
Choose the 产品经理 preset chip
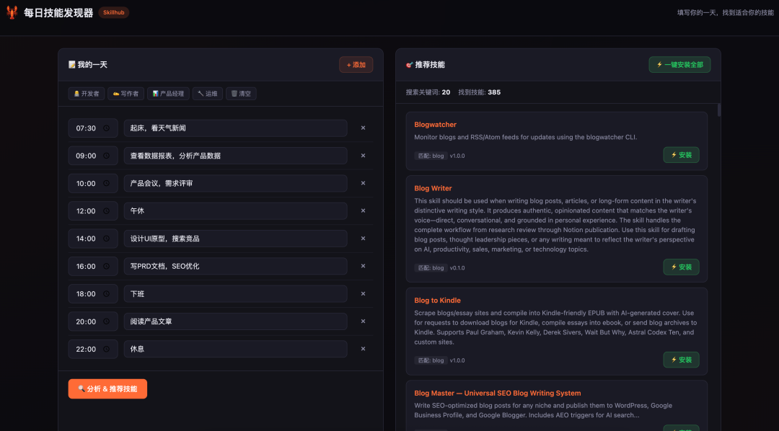pos(167,94)
